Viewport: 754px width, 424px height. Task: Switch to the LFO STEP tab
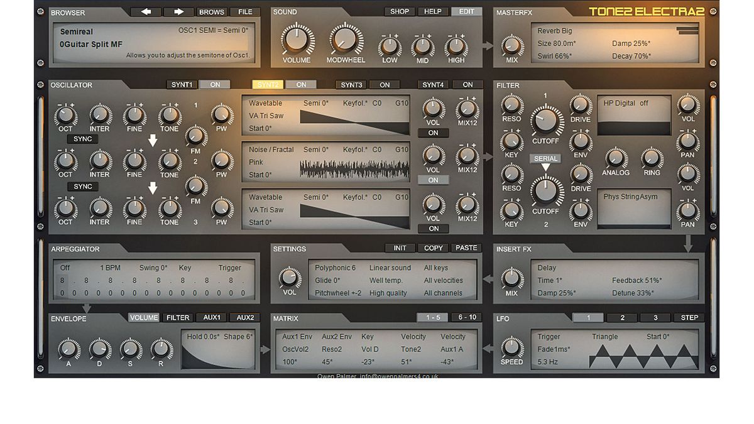[x=689, y=318]
